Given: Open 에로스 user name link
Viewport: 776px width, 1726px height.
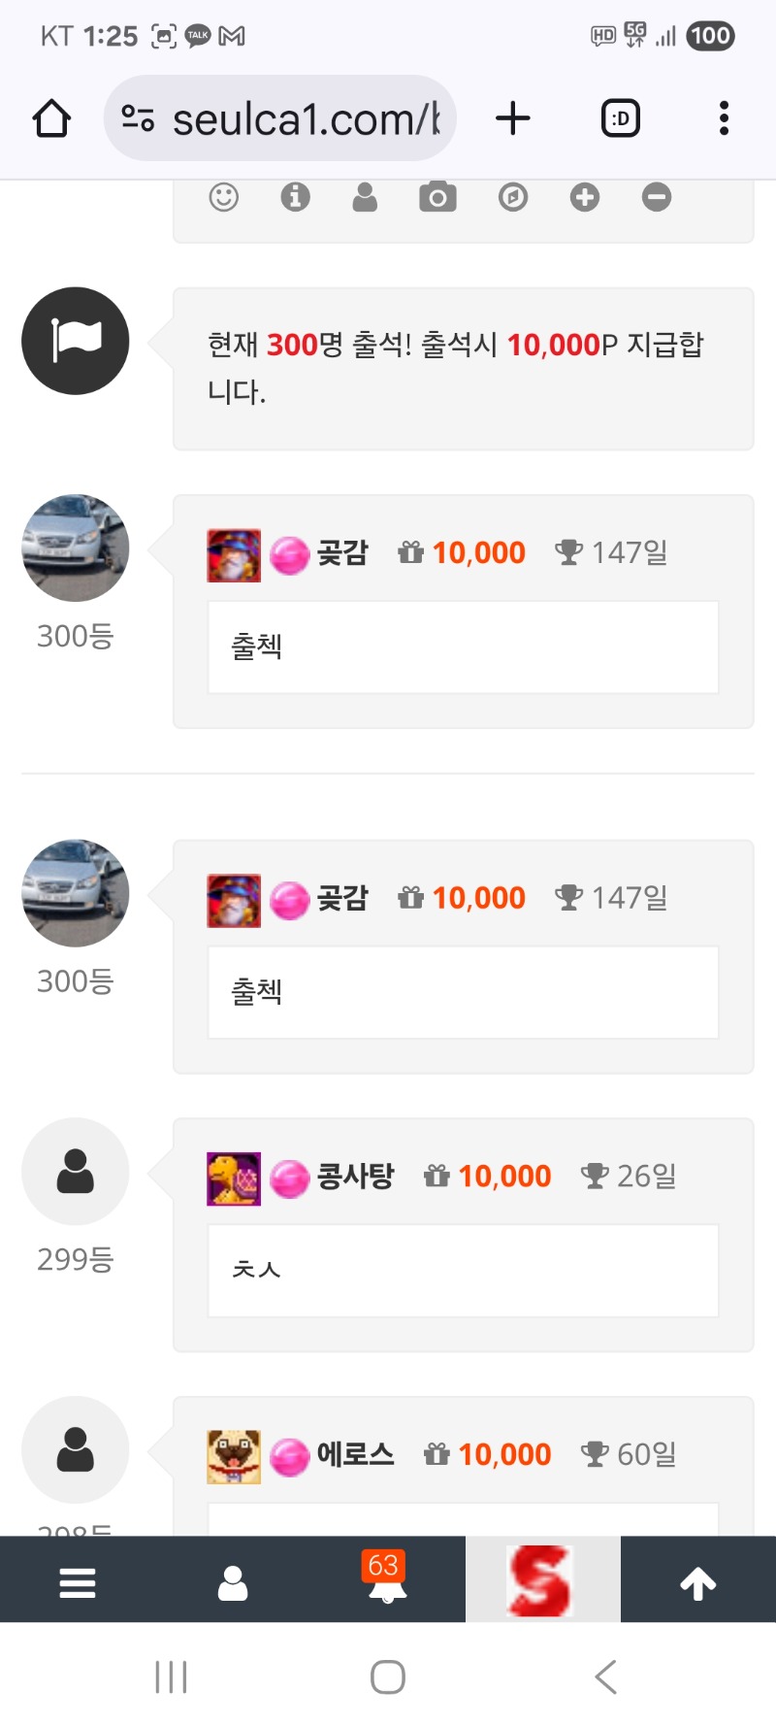Looking at the screenshot, I should (x=355, y=1455).
